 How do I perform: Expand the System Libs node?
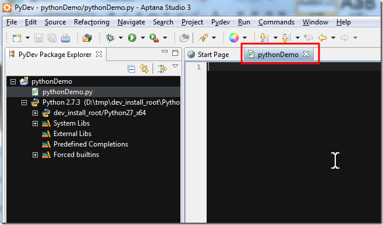point(35,124)
